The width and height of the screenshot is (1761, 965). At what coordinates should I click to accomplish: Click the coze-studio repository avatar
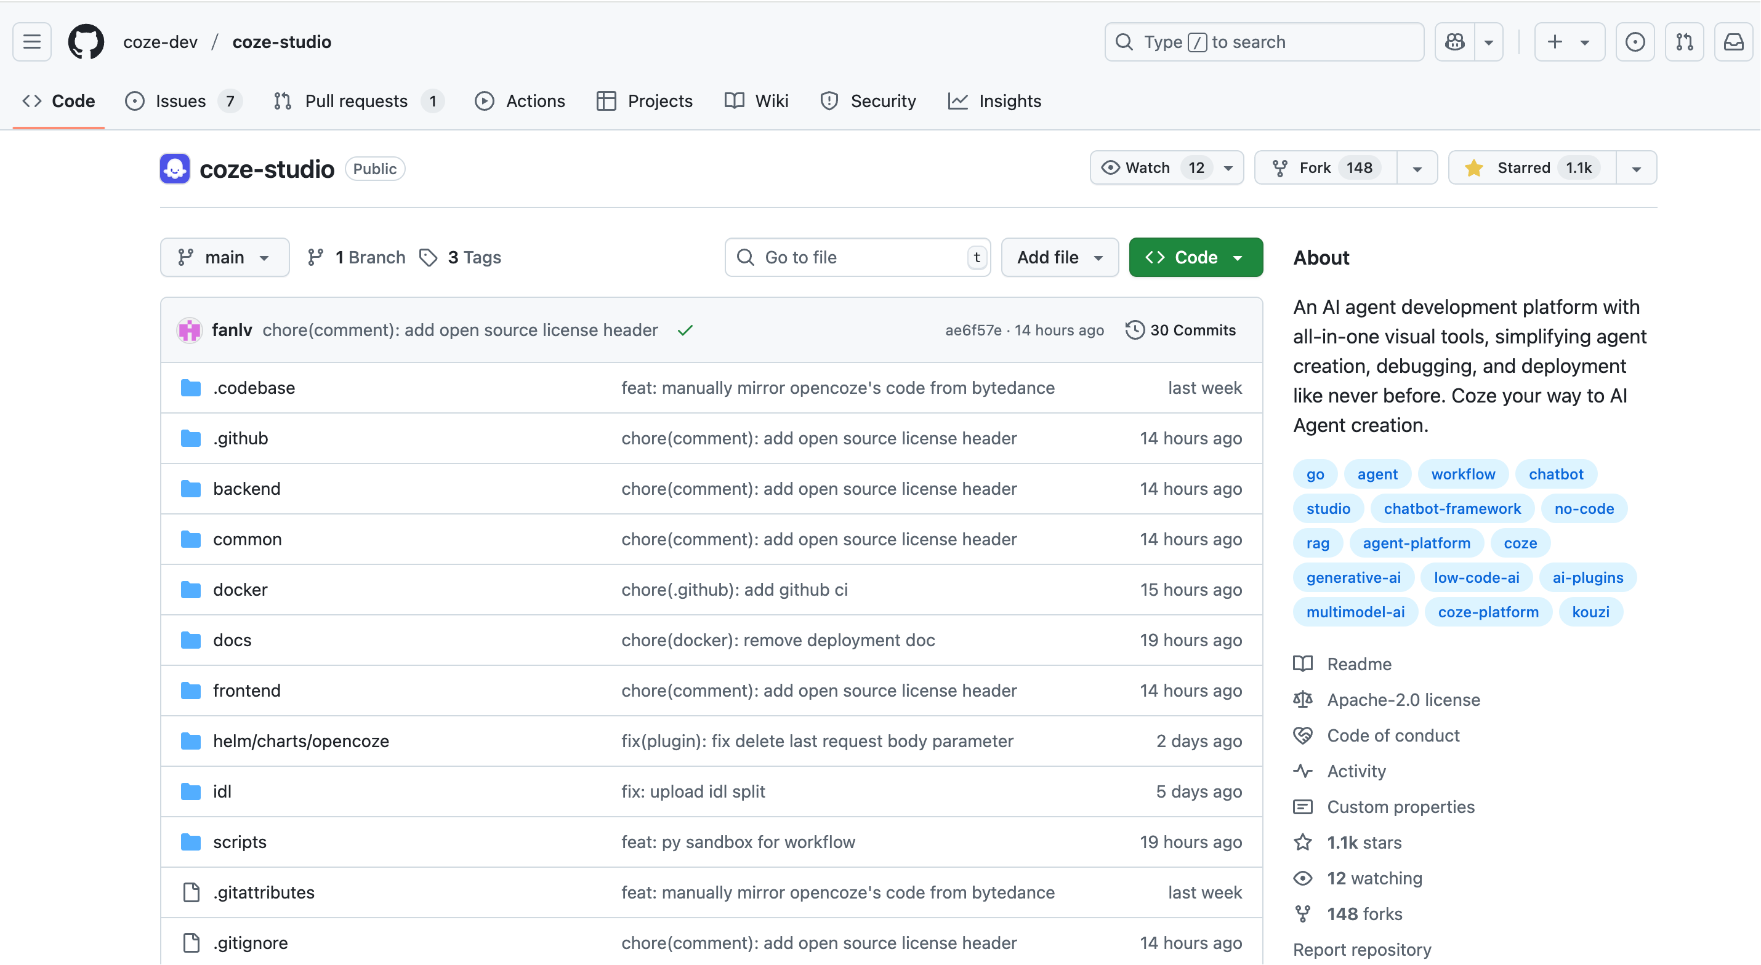(x=174, y=168)
